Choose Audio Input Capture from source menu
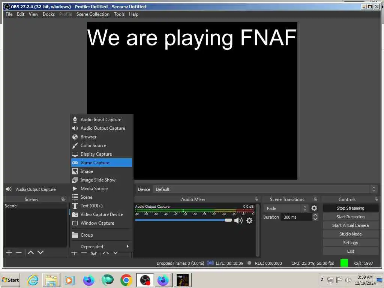Image resolution: width=384 pixels, height=288 pixels. [101, 120]
